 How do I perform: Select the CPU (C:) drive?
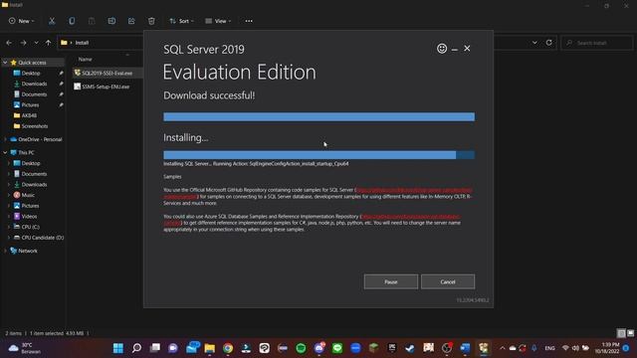[31, 227]
